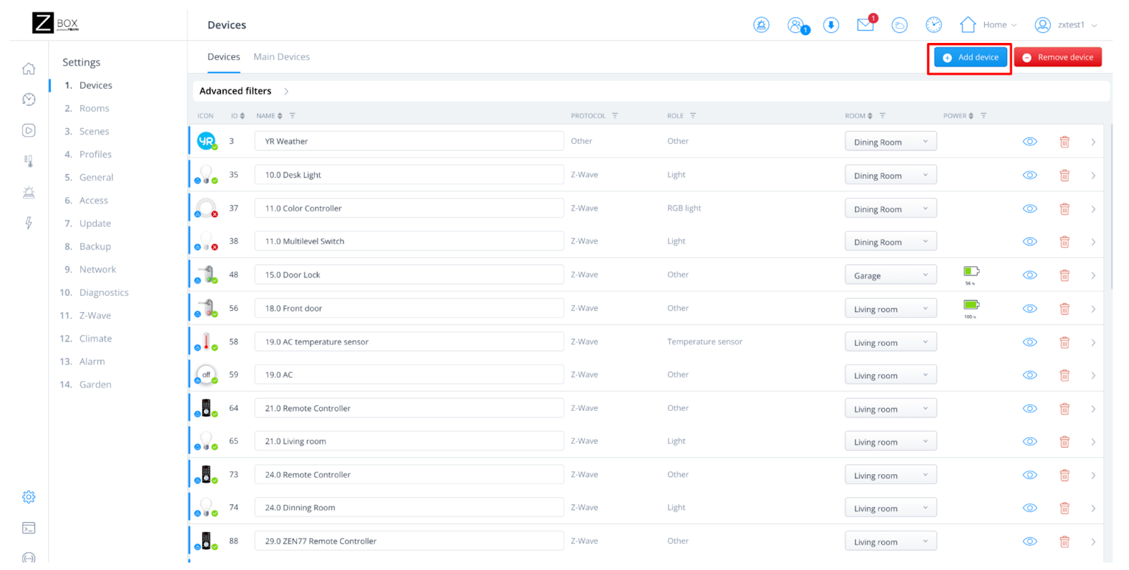
Task: Click the download update icon in header
Action: 831,25
